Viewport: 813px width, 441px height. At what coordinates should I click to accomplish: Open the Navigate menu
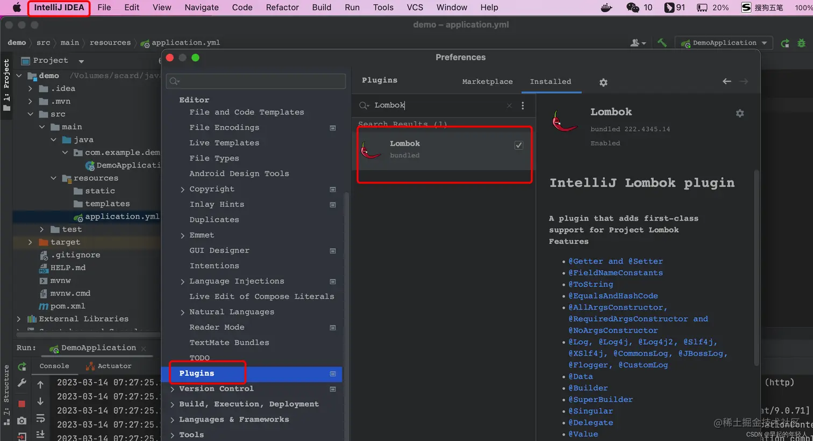point(202,8)
